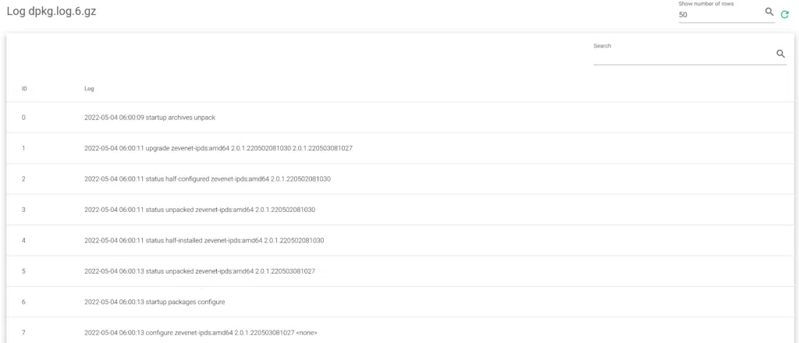The width and height of the screenshot is (799, 343).
Task: Click the 'status half-installed' log entry
Action: (x=204, y=240)
